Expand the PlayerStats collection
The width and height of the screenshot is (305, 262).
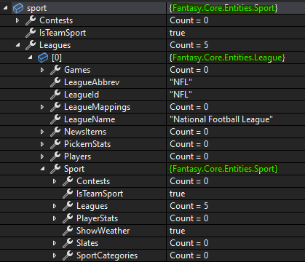point(55,218)
